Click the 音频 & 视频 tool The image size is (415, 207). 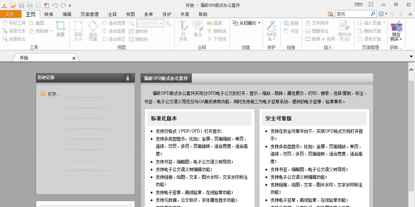pyautogui.click(x=320, y=39)
